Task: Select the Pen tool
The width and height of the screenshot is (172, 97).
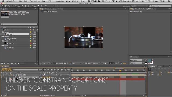Action: 26,6
